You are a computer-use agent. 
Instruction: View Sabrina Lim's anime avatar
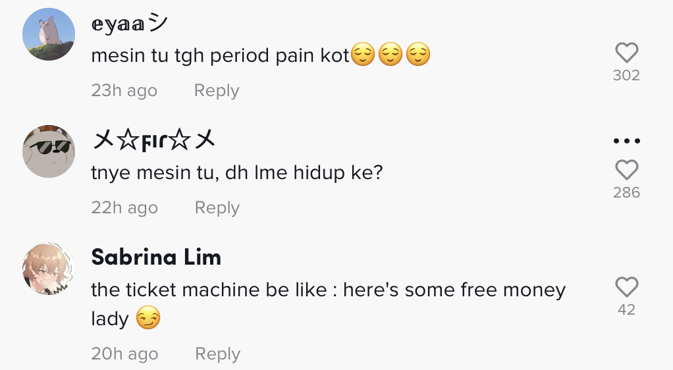coord(49,269)
